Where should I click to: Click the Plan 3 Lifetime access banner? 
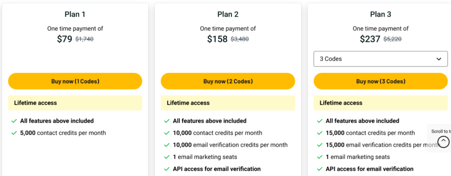tap(381, 103)
